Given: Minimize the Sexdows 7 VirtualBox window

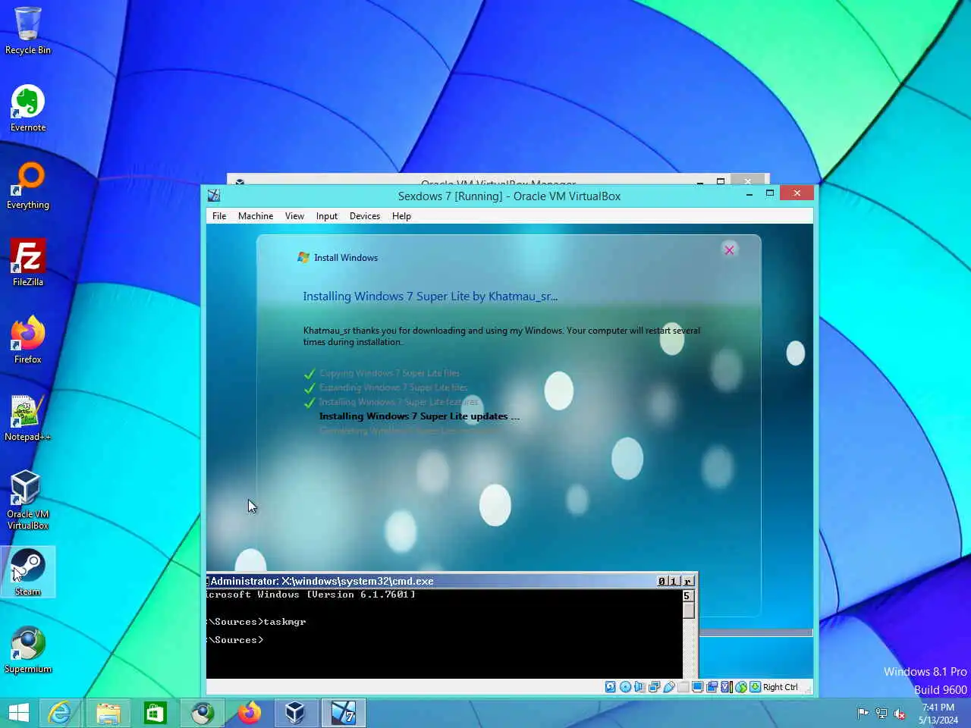Looking at the screenshot, I should tap(749, 194).
